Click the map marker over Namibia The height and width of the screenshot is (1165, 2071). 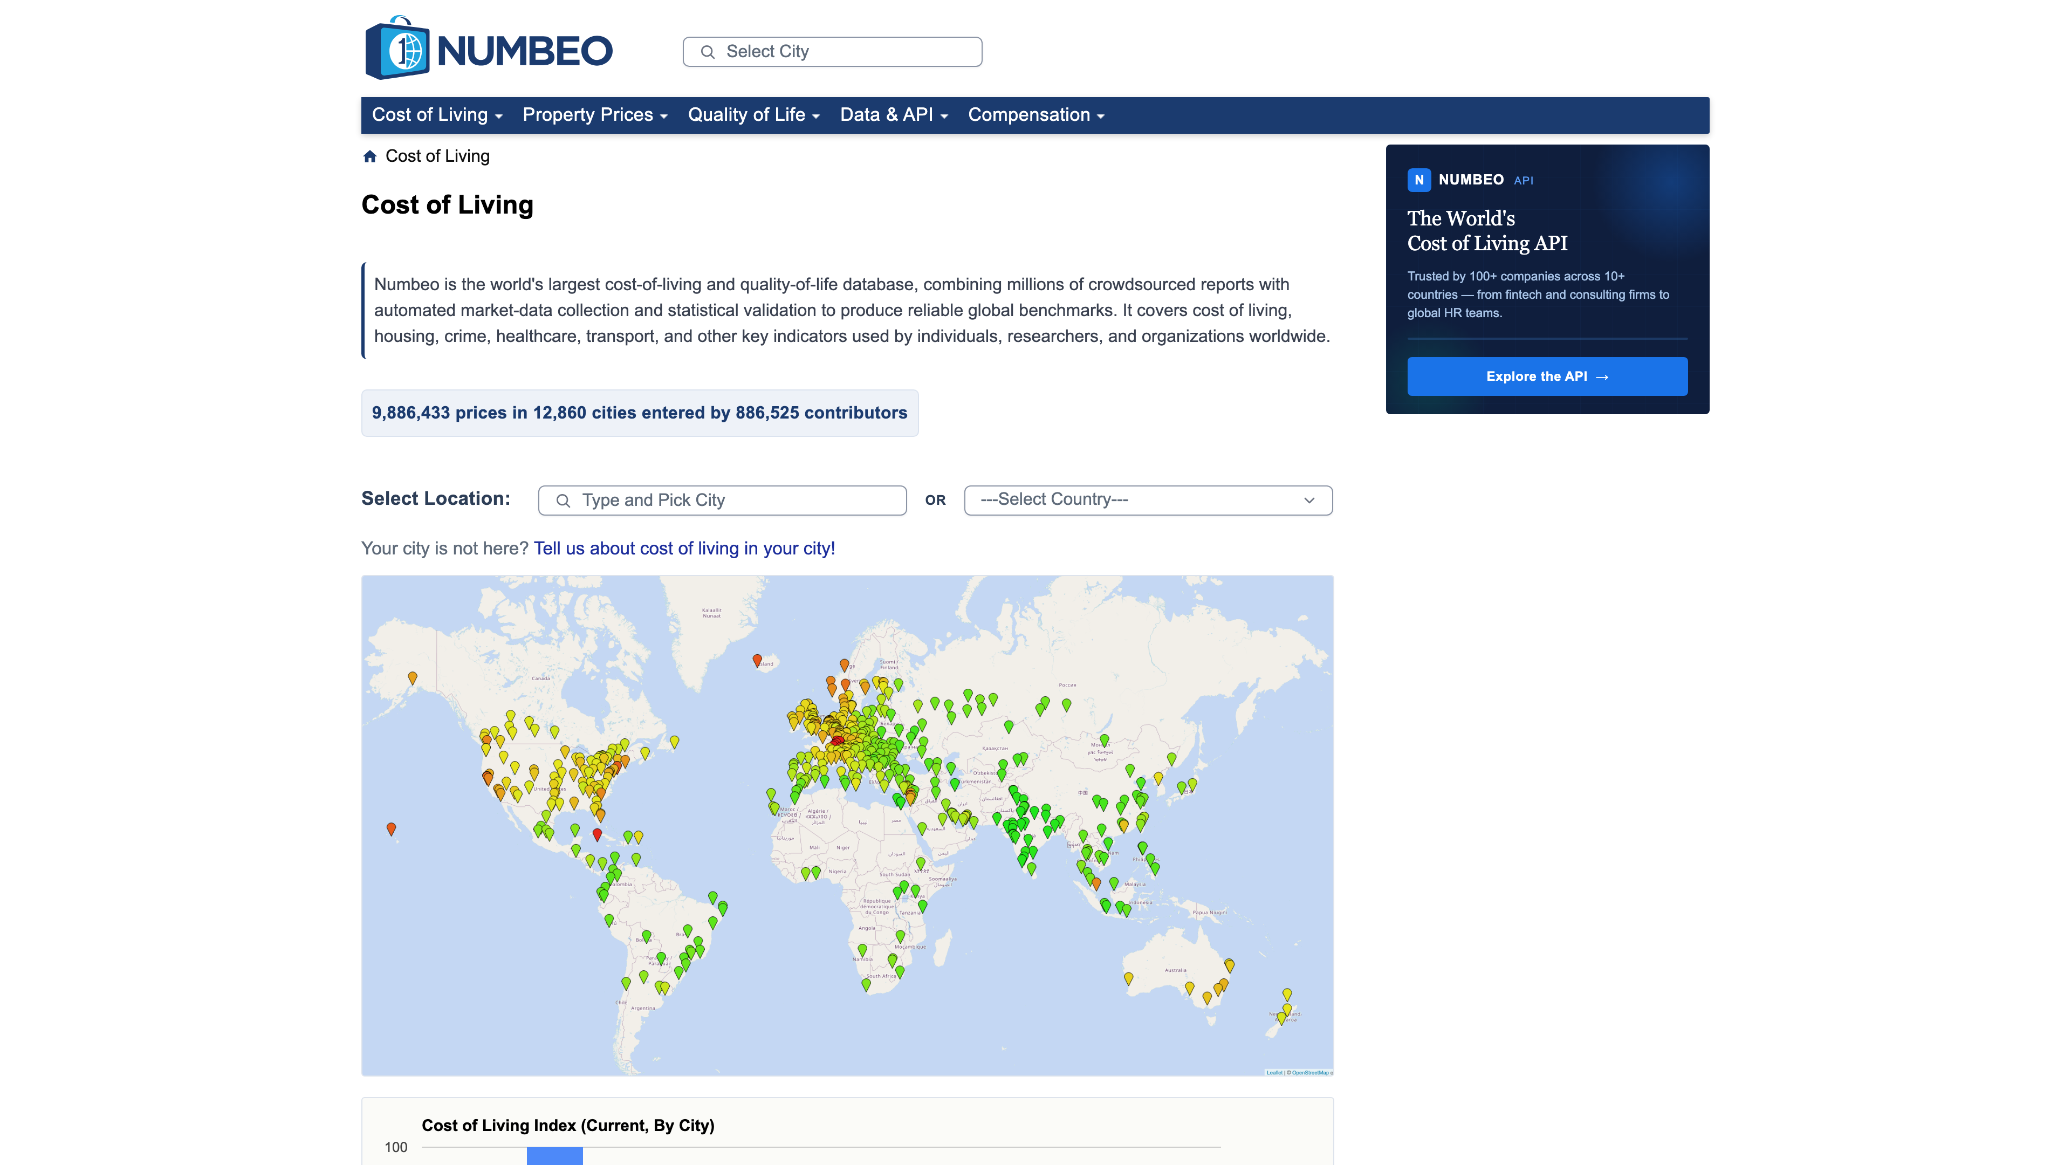point(862,950)
